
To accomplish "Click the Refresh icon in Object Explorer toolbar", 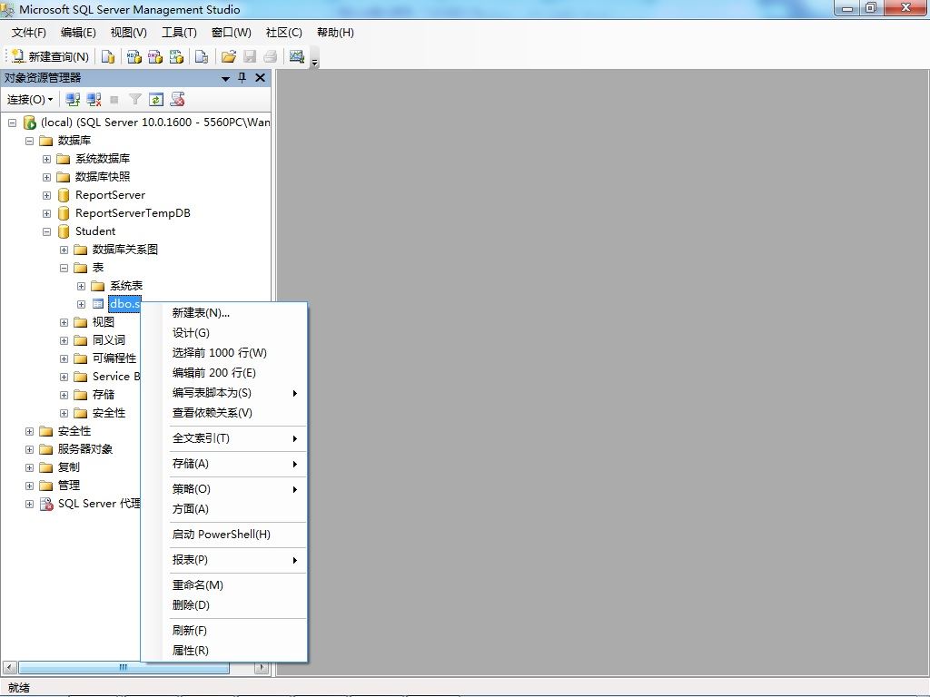I will point(156,100).
